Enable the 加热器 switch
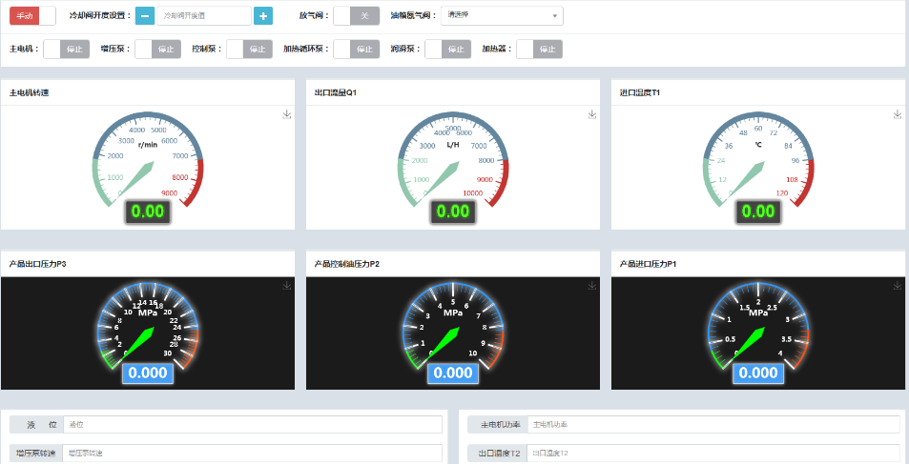This screenshot has width=909, height=464. pos(538,50)
